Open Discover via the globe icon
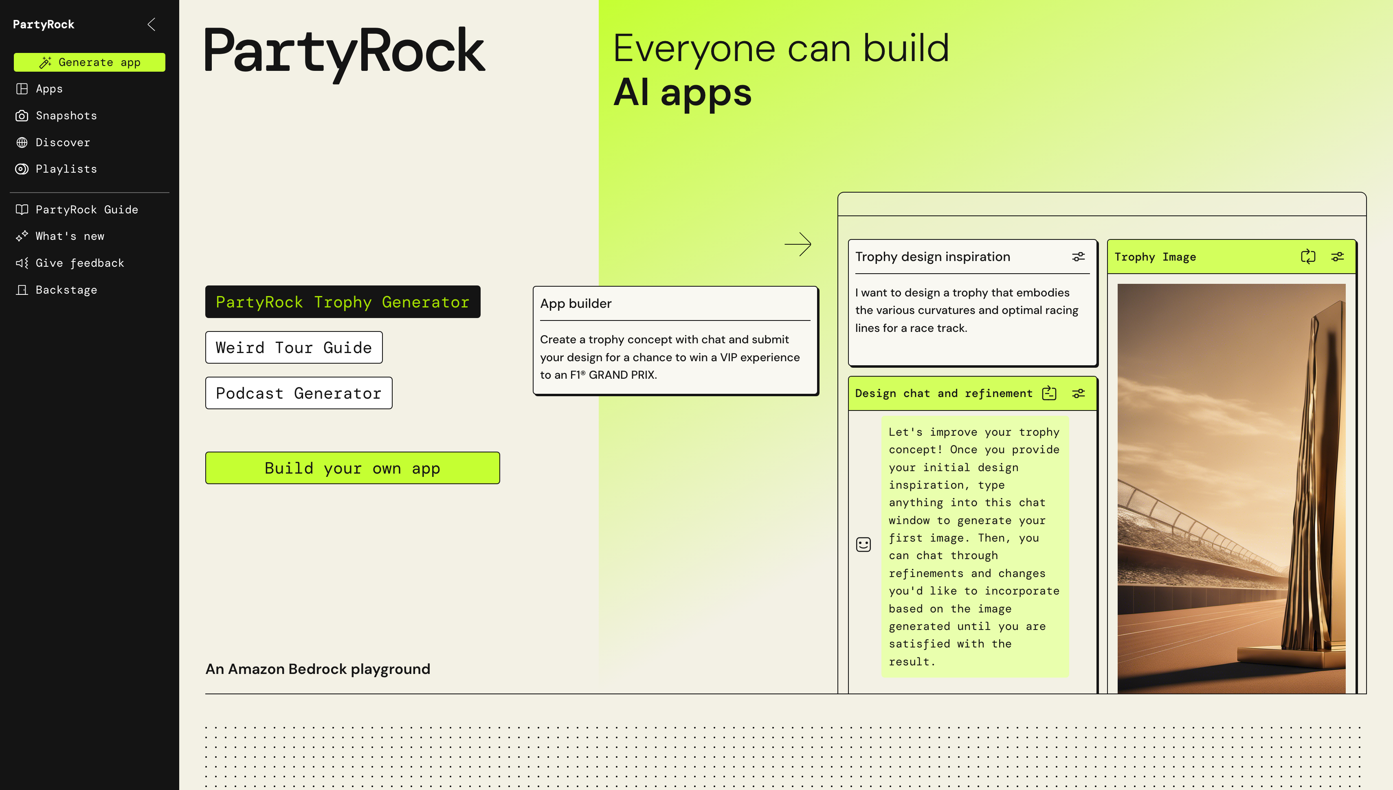Screen dimensions: 1393x790 pyautogui.click(x=22, y=143)
